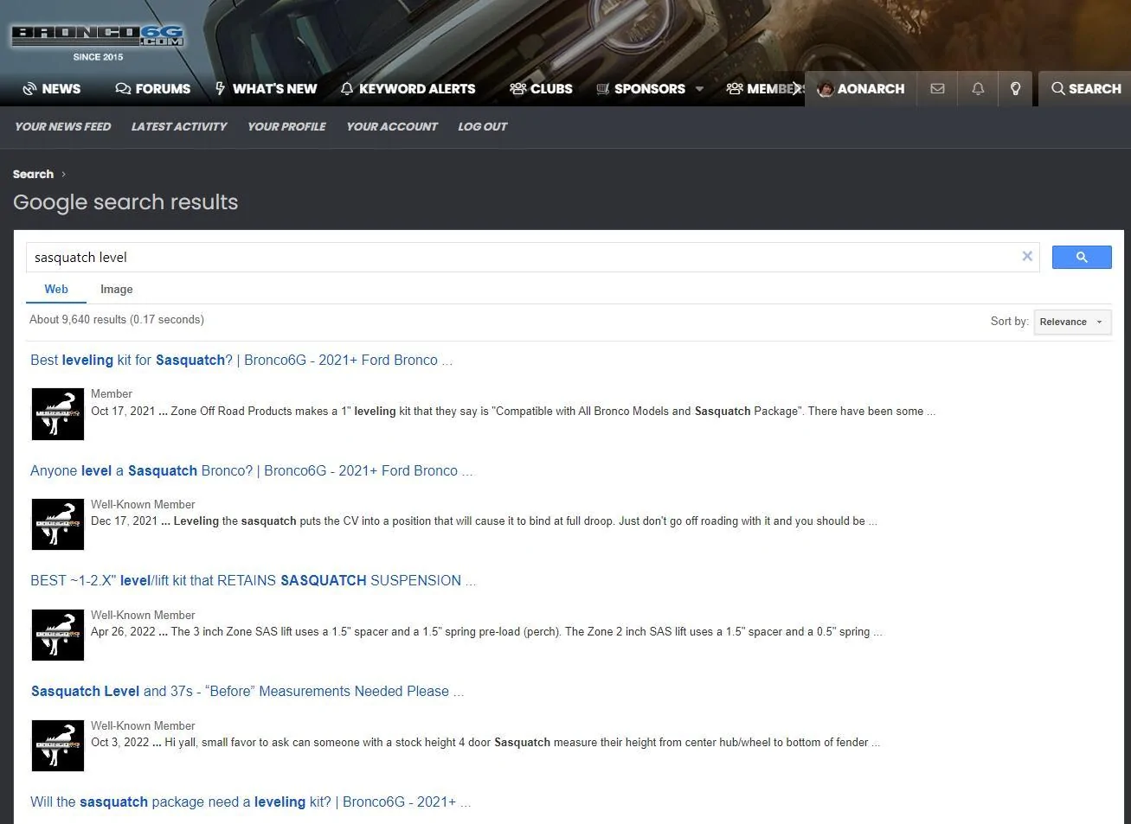Click the 'Oct 3, 2022' result snippet
This screenshot has height=824, width=1131.
(485, 743)
